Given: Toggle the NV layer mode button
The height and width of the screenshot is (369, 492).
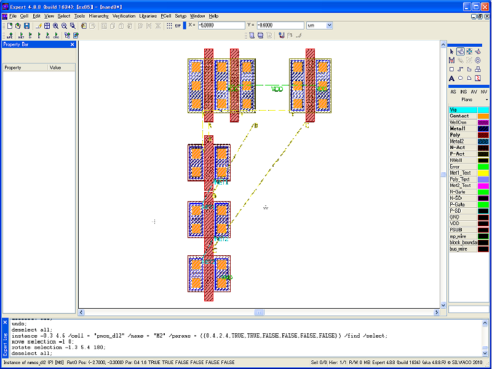Looking at the screenshot, I should [484, 91].
